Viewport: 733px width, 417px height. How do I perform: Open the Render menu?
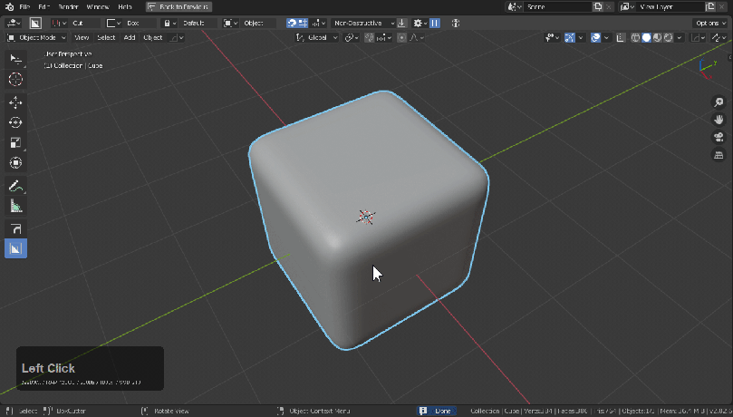[68, 6]
